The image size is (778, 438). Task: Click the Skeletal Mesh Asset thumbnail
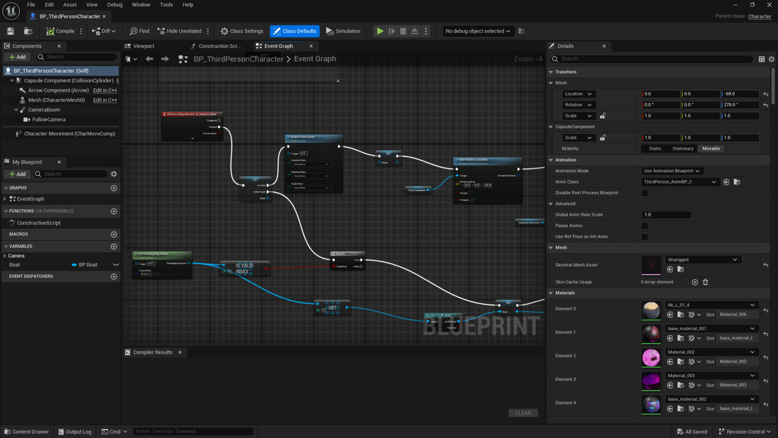tap(651, 265)
